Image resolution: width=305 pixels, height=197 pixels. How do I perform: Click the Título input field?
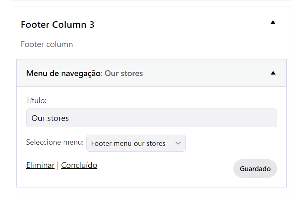(x=152, y=118)
